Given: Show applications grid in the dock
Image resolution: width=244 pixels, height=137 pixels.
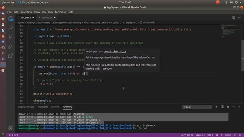Looking at the screenshot, I should (3, 134).
